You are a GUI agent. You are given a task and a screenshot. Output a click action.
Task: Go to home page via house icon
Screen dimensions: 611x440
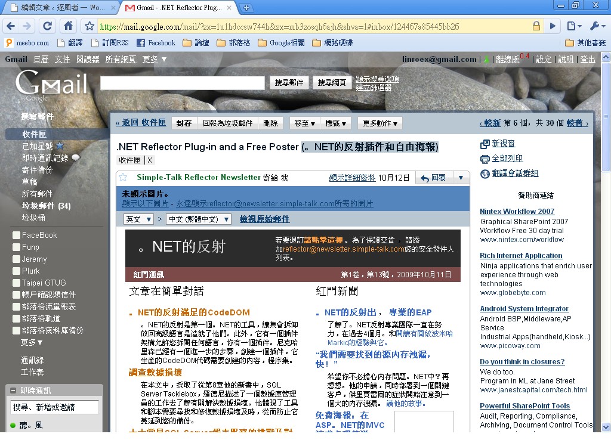pyautogui.click(x=68, y=26)
